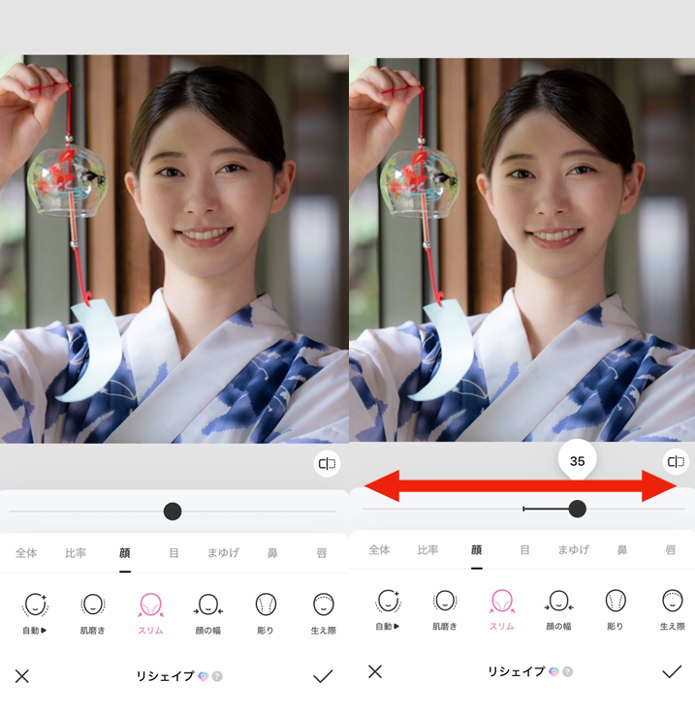Switch to 全体 tab in left screen
Image resolution: width=695 pixels, height=713 pixels.
[x=26, y=553]
